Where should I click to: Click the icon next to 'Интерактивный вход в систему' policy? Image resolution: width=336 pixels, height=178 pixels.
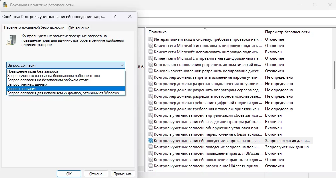[150, 39]
